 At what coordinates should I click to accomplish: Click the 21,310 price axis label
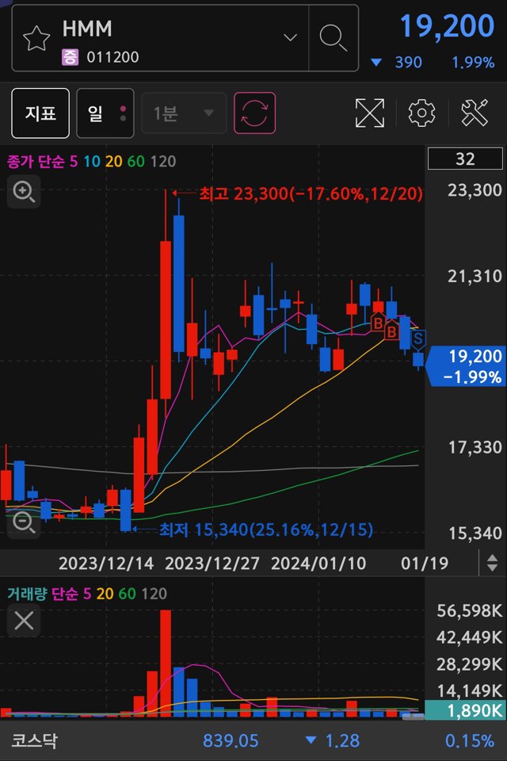coord(475,276)
